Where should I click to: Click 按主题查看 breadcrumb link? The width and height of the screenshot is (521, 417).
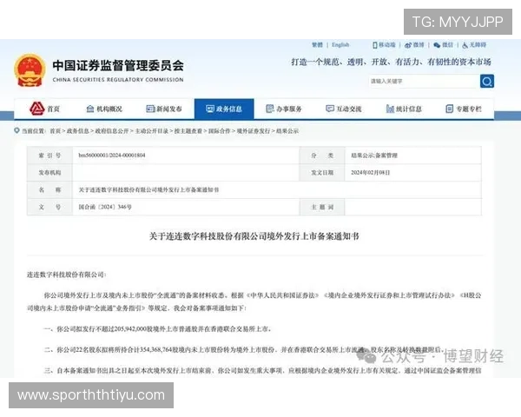point(188,131)
